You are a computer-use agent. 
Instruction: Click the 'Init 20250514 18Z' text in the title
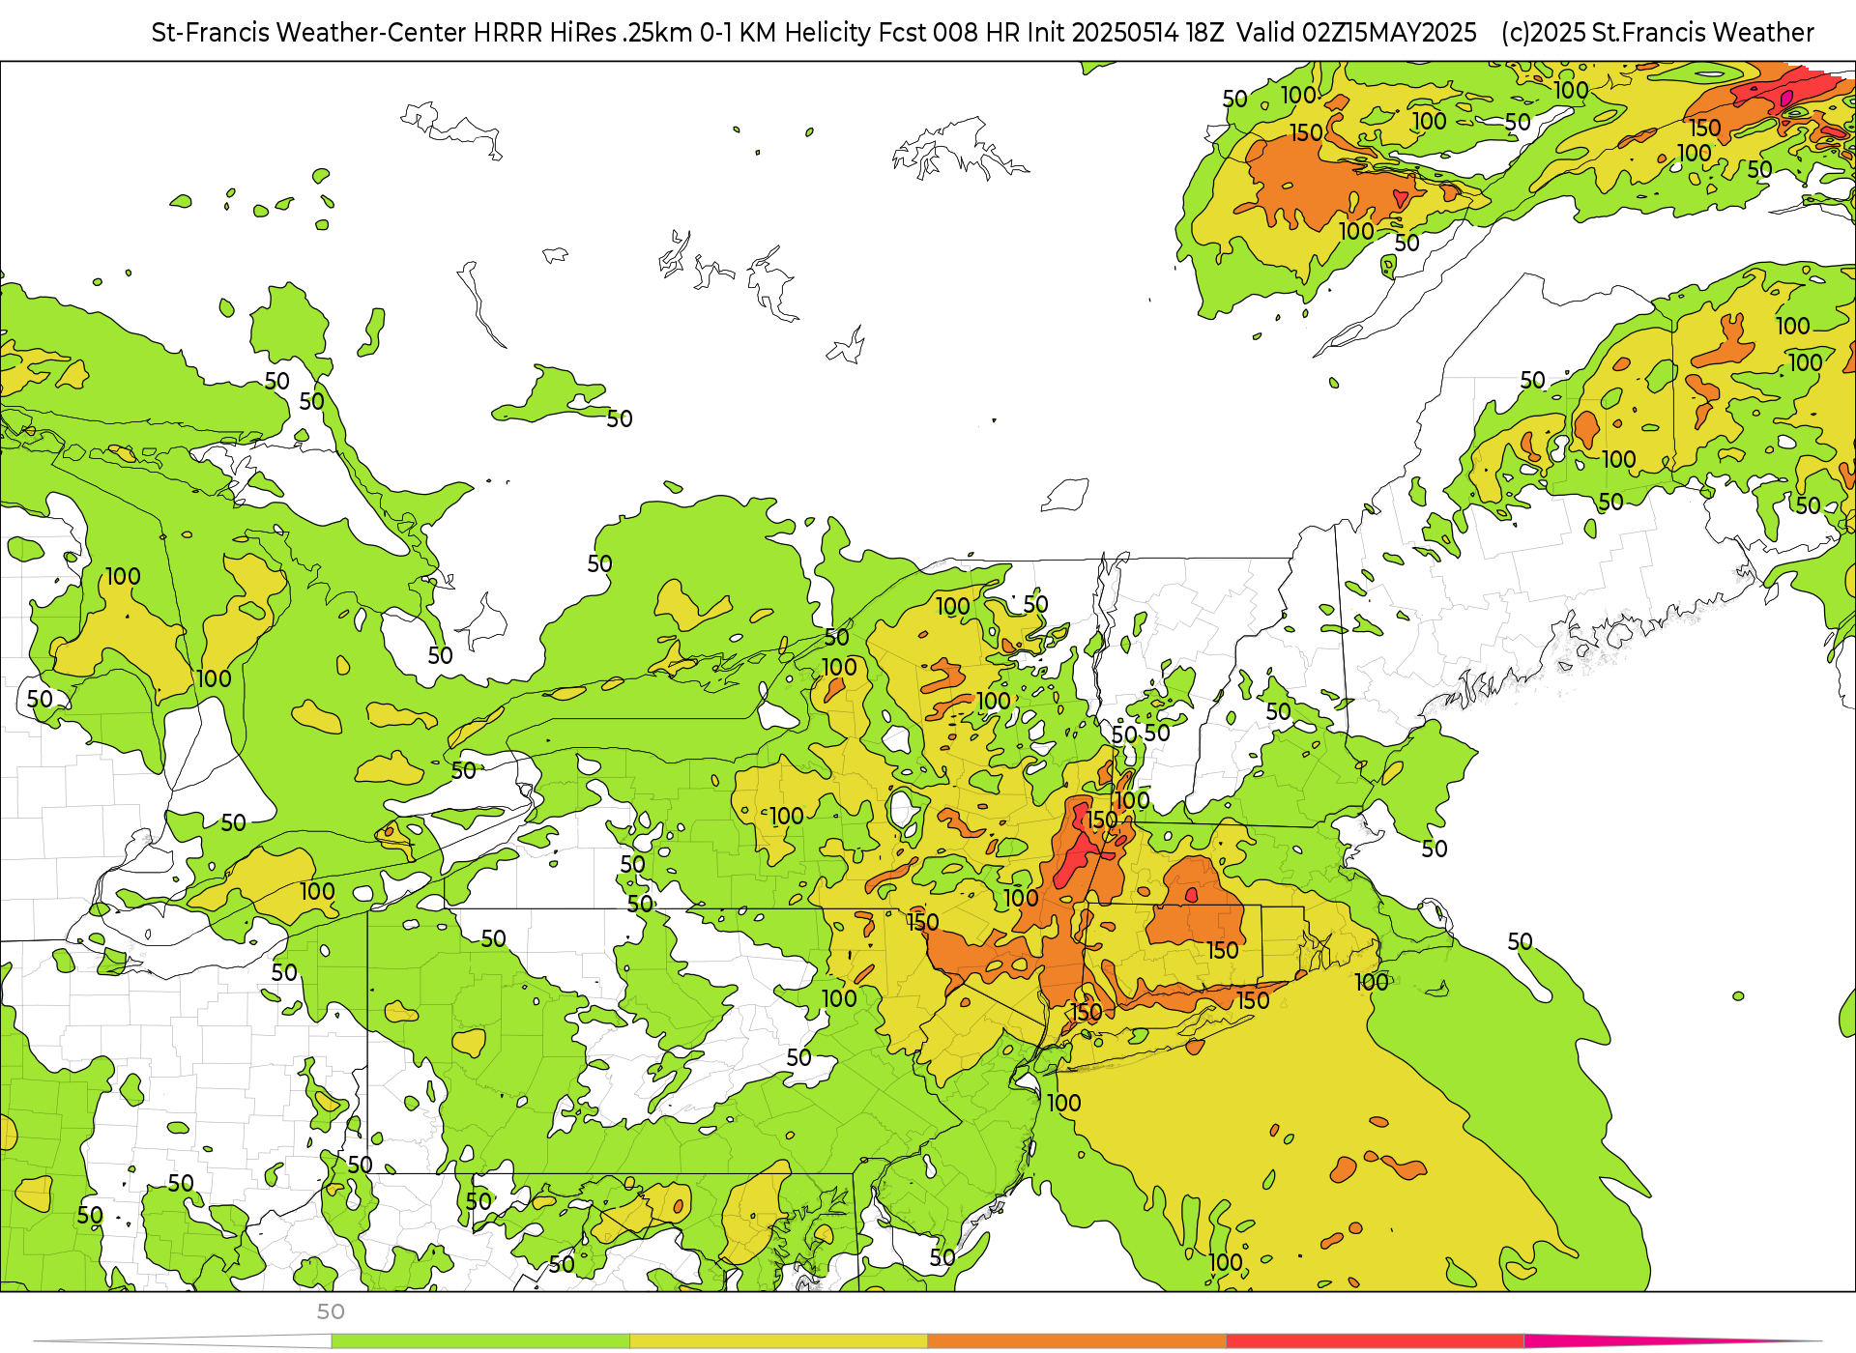pyautogui.click(x=1124, y=33)
